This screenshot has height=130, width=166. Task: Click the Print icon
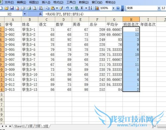point(29,8)
